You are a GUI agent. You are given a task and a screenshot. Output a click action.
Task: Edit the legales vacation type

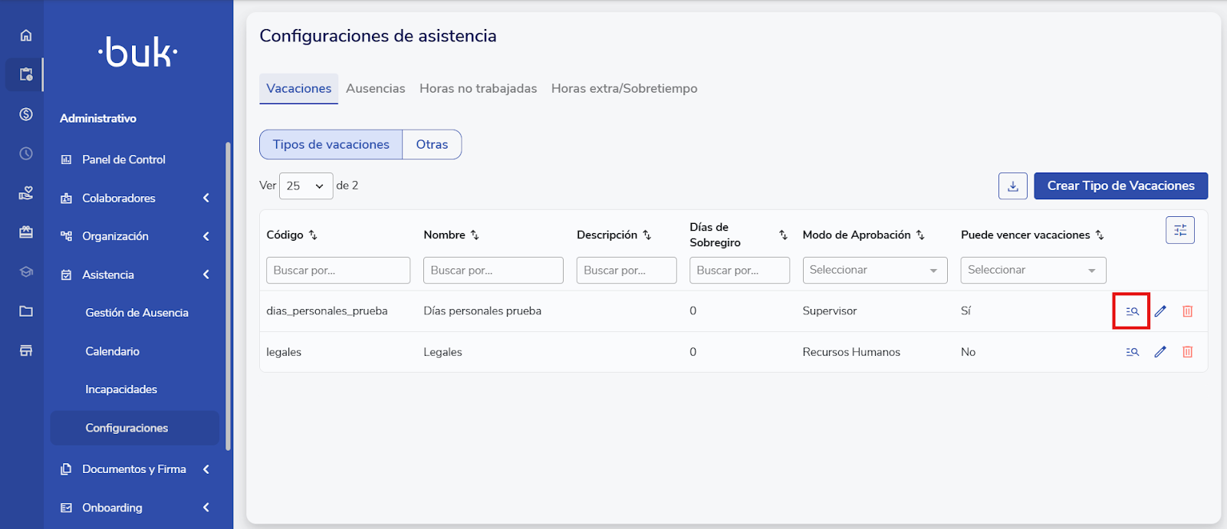[x=1160, y=352]
